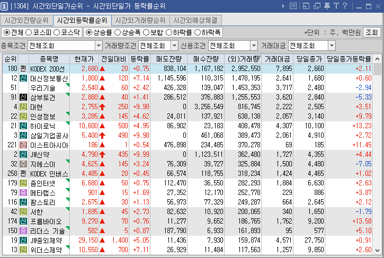Open the 거래량조건 dropdown
384x258 pixels.
174,46
